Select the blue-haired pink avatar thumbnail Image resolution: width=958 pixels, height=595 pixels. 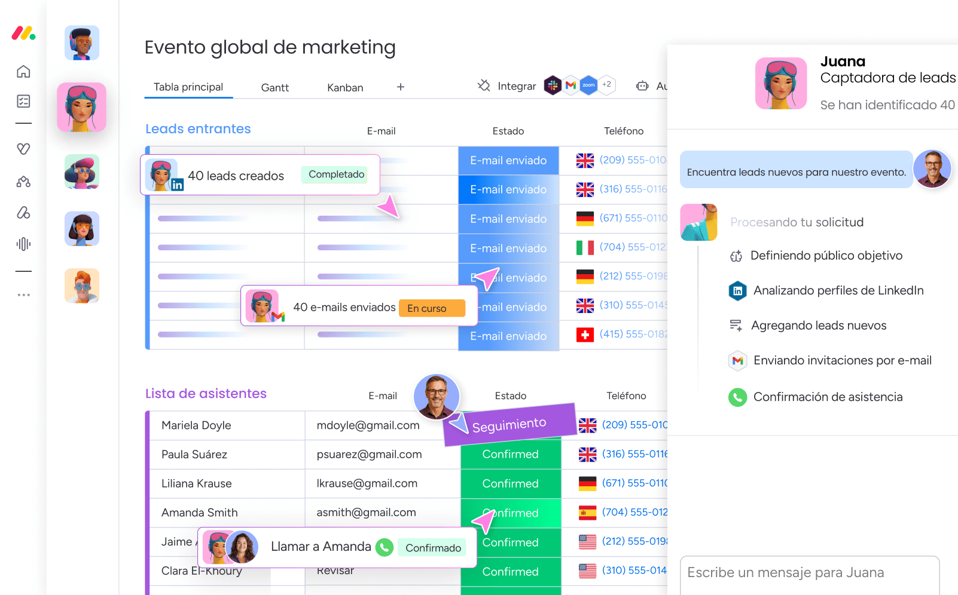[x=82, y=108]
